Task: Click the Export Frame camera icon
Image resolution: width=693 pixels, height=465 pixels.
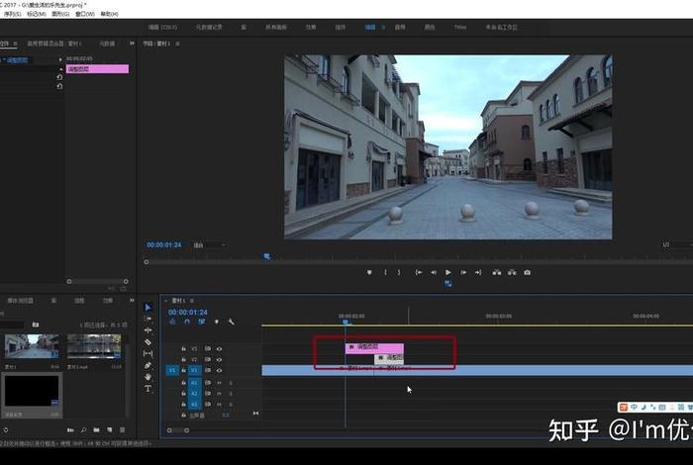Action: tap(527, 272)
